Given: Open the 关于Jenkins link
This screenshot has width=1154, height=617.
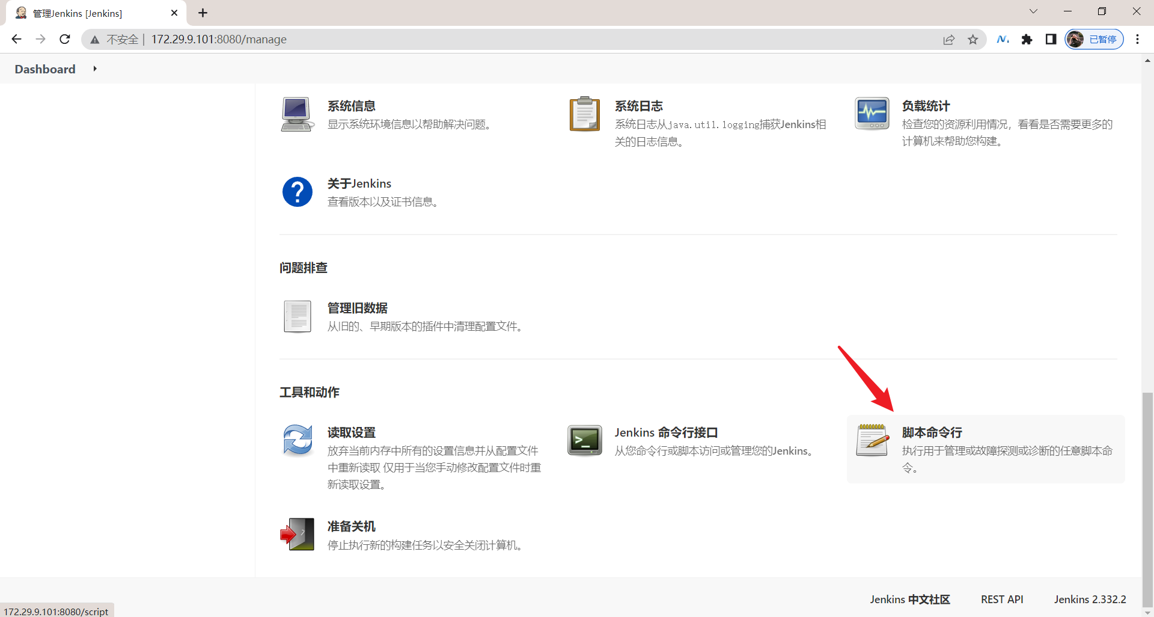Looking at the screenshot, I should pos(359,183).
